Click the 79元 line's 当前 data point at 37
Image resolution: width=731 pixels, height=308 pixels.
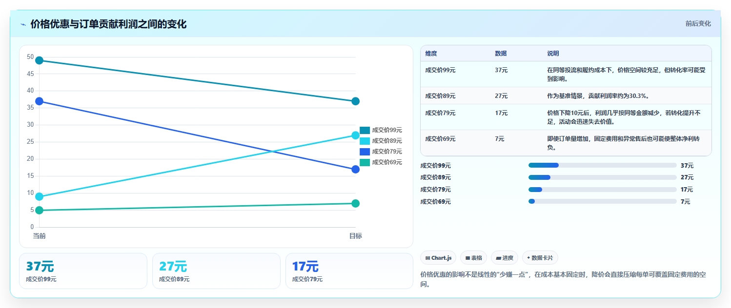40,101
